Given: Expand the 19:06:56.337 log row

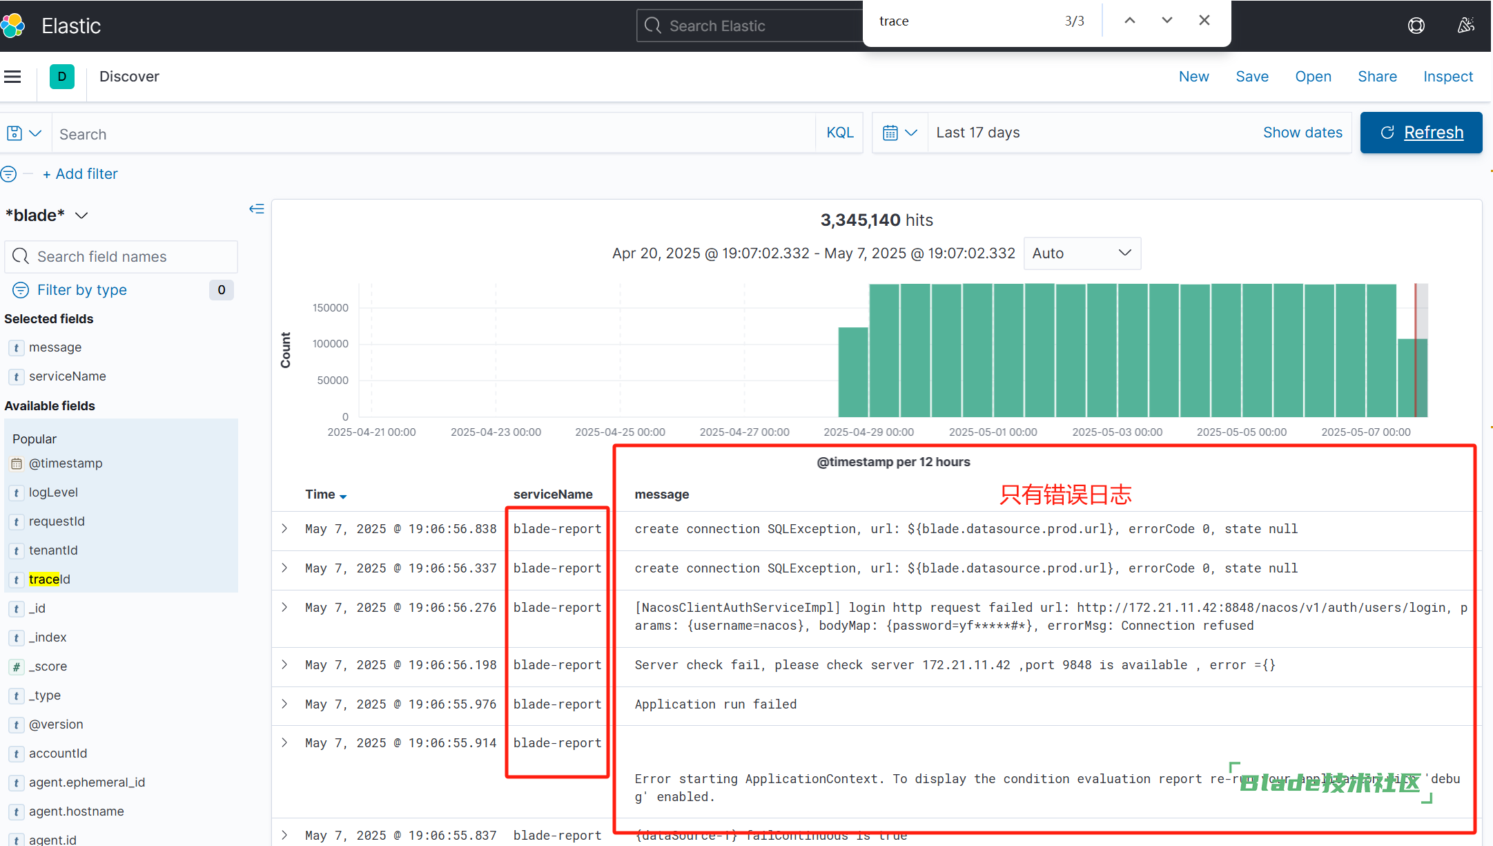Looking at the screenshot, I should pyautogui.click(x=284, y=568).
